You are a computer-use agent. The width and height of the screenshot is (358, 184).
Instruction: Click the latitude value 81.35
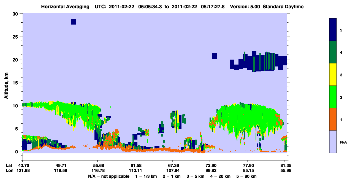point(286,165)
